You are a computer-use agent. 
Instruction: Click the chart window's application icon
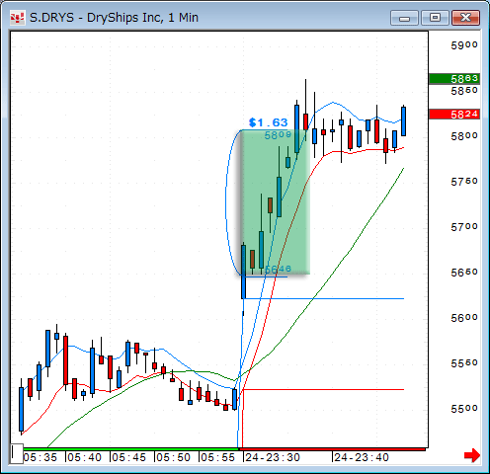17,18
